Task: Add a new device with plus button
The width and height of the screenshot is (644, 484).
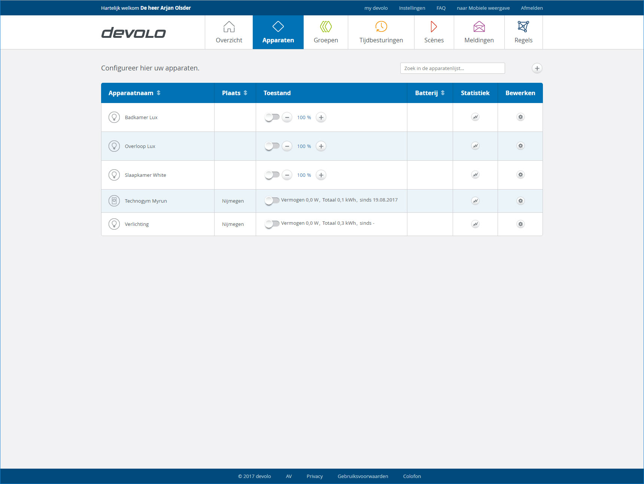Action: [537, 68]
